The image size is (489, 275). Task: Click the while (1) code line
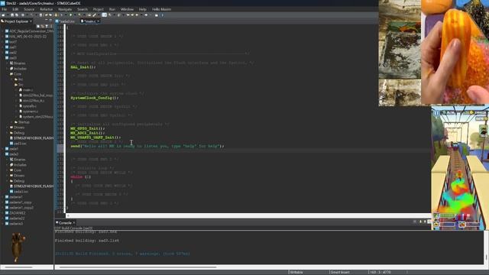[x=80, y=176]
